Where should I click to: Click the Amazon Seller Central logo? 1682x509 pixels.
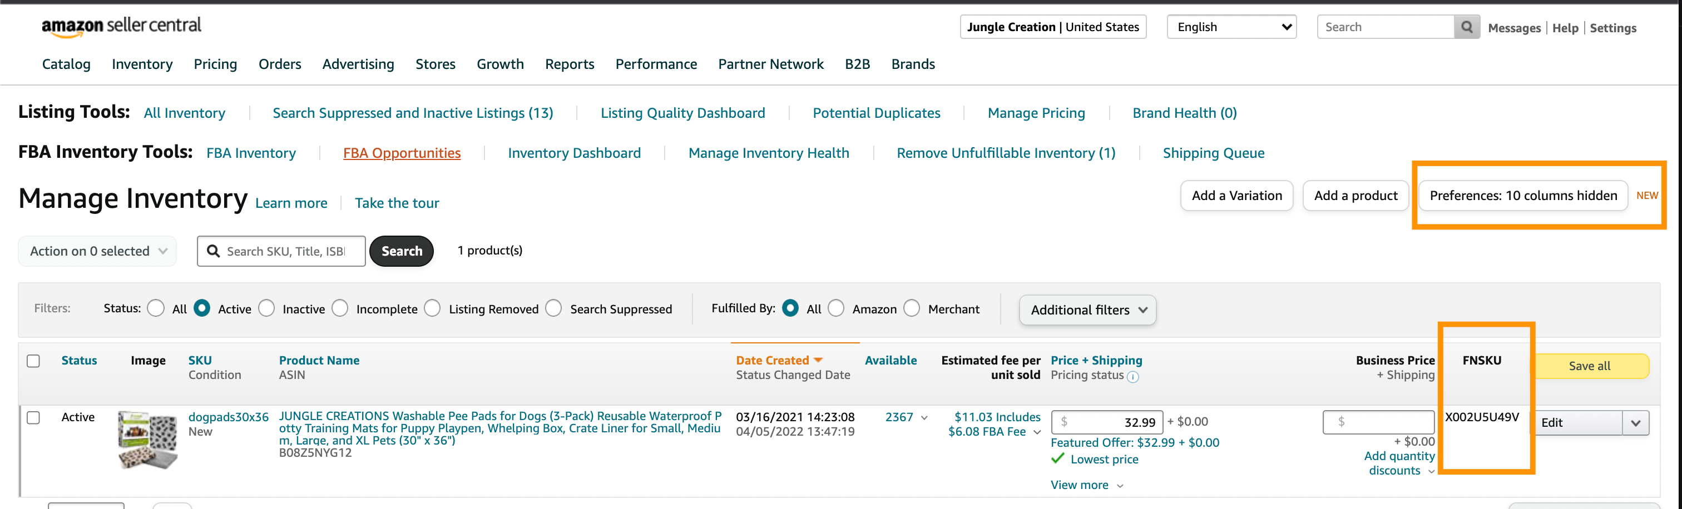121,26
